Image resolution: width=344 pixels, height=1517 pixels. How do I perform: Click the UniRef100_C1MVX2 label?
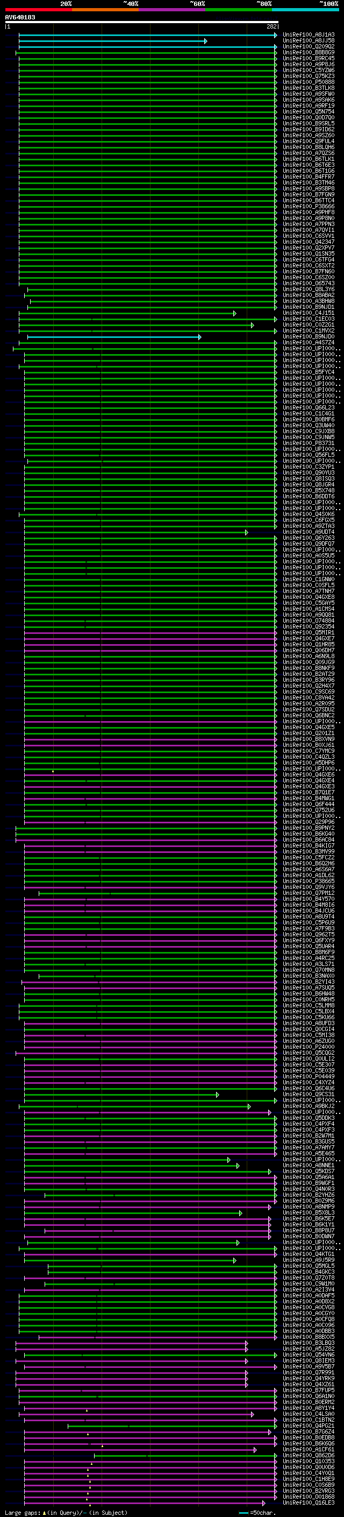pyautogui.click(x=309, y=331)
